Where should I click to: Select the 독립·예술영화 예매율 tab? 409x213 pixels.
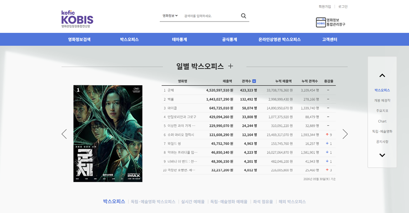(229, 202)
